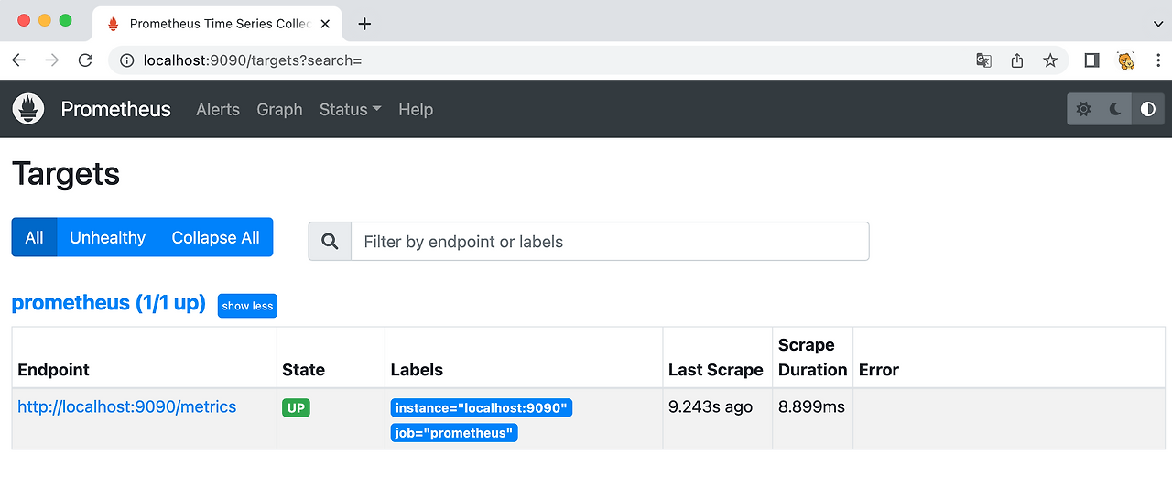Open the browser side panel icon
1172x498 pixels.
[1091, 60]
